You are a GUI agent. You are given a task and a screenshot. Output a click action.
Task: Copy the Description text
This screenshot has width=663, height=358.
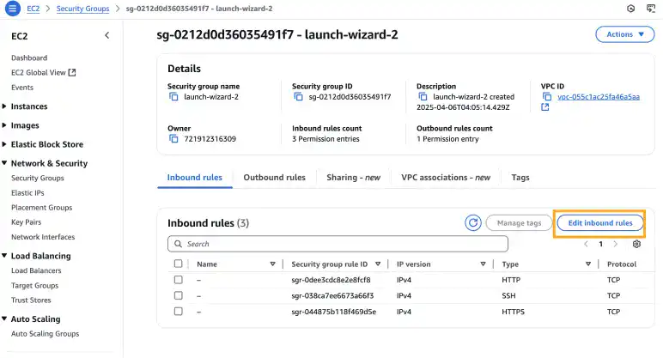tap(423, 97)
